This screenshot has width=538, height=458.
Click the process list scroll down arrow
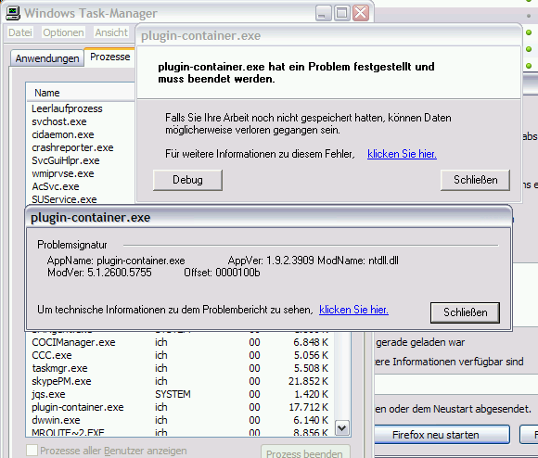tap(342, 427)
